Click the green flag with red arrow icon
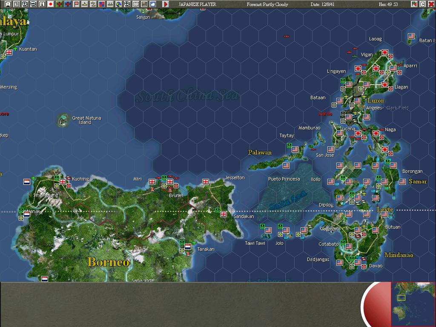The height and width of the screenshot is (327, 436). coord(414,4)
